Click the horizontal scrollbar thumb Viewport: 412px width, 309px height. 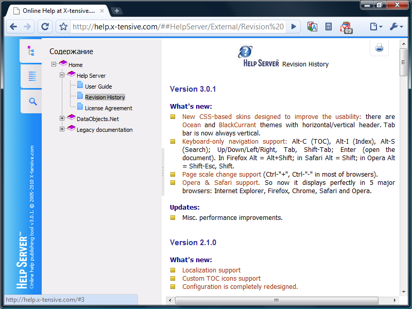point(277,300)
